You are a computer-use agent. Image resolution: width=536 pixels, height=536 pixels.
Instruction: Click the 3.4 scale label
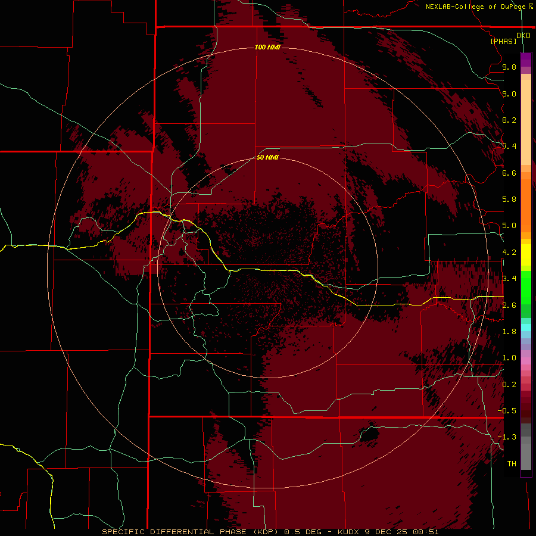click(509, 279)
